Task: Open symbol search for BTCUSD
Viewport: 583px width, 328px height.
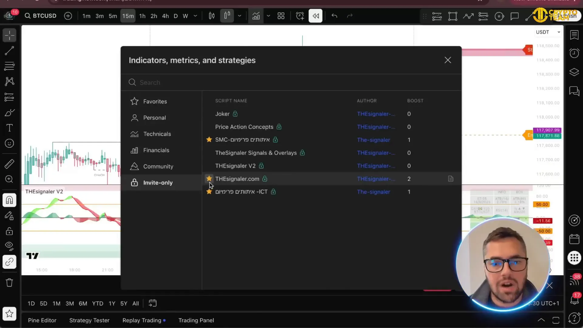Action: tap(41, 16)
